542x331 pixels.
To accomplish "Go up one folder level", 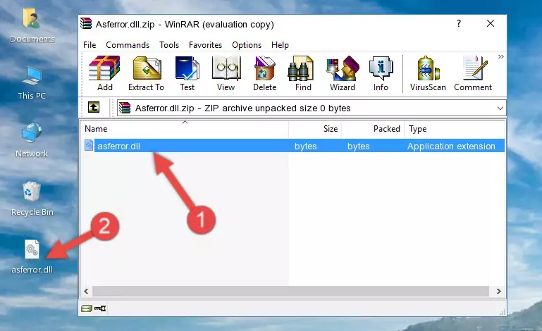I will coord(94,108).
